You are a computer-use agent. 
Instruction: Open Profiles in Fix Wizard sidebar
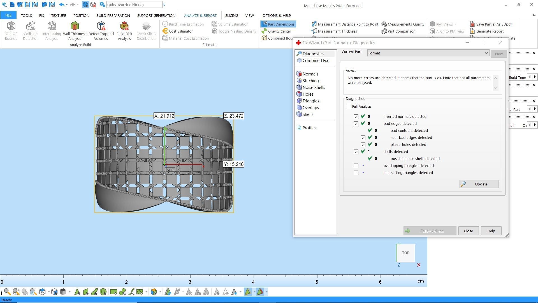click(309, 128)
